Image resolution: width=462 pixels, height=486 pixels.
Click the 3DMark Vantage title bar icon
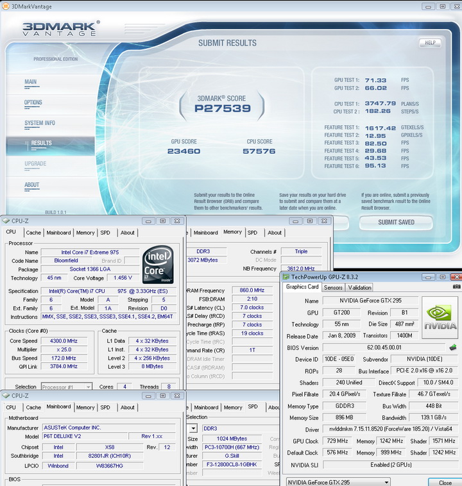(x=6, y=6)
